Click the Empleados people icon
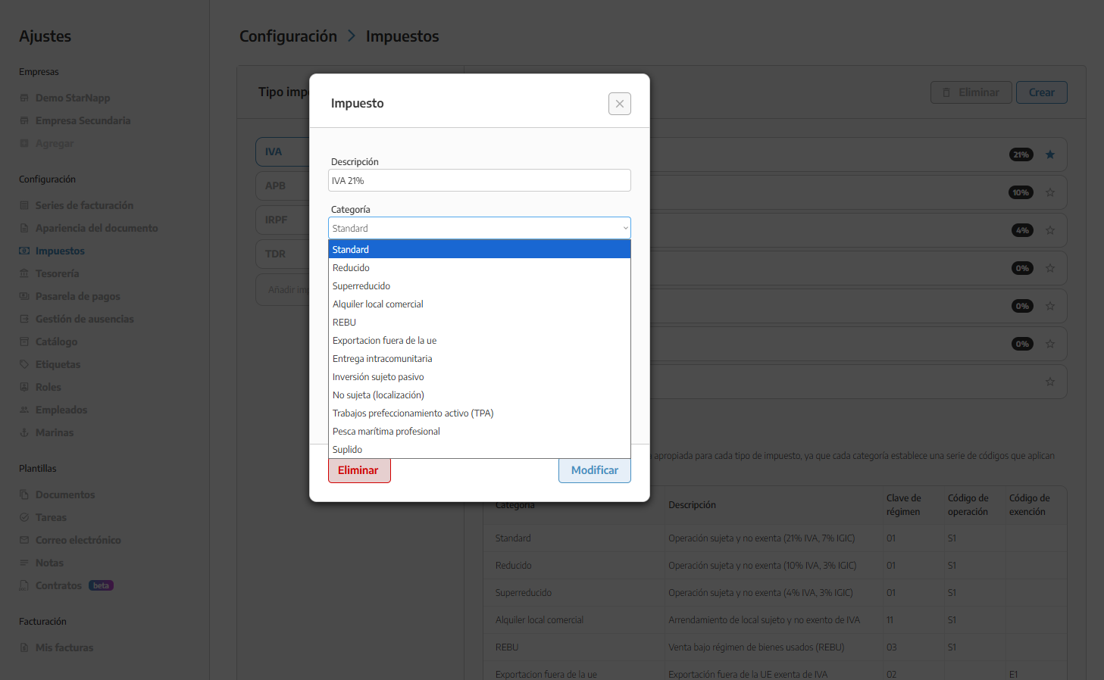This screenshot has height=680, width=1104. pyautogui.click(x=24, y=410)
